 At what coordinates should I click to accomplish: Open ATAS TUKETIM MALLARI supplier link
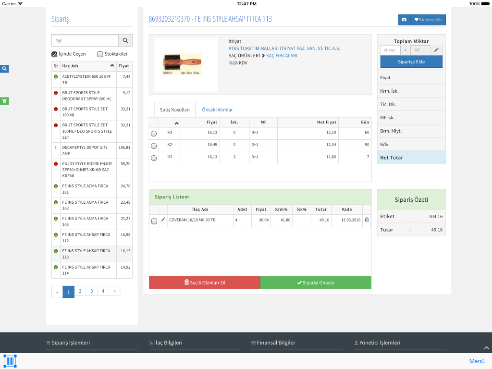[284, 49]
